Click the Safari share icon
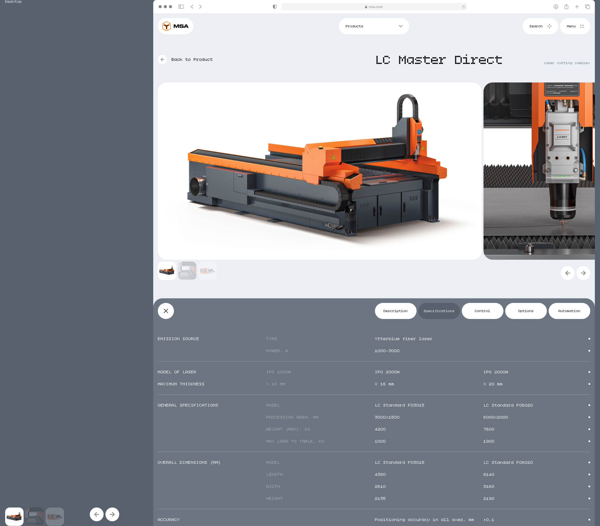 pos(566,7)
